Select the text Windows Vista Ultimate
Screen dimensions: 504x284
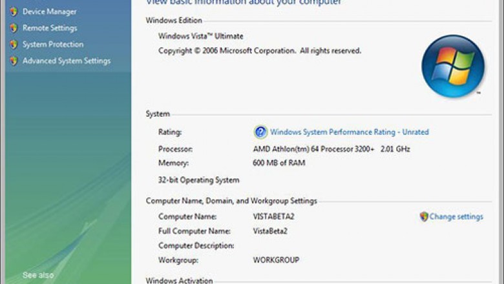click(200, 36)
